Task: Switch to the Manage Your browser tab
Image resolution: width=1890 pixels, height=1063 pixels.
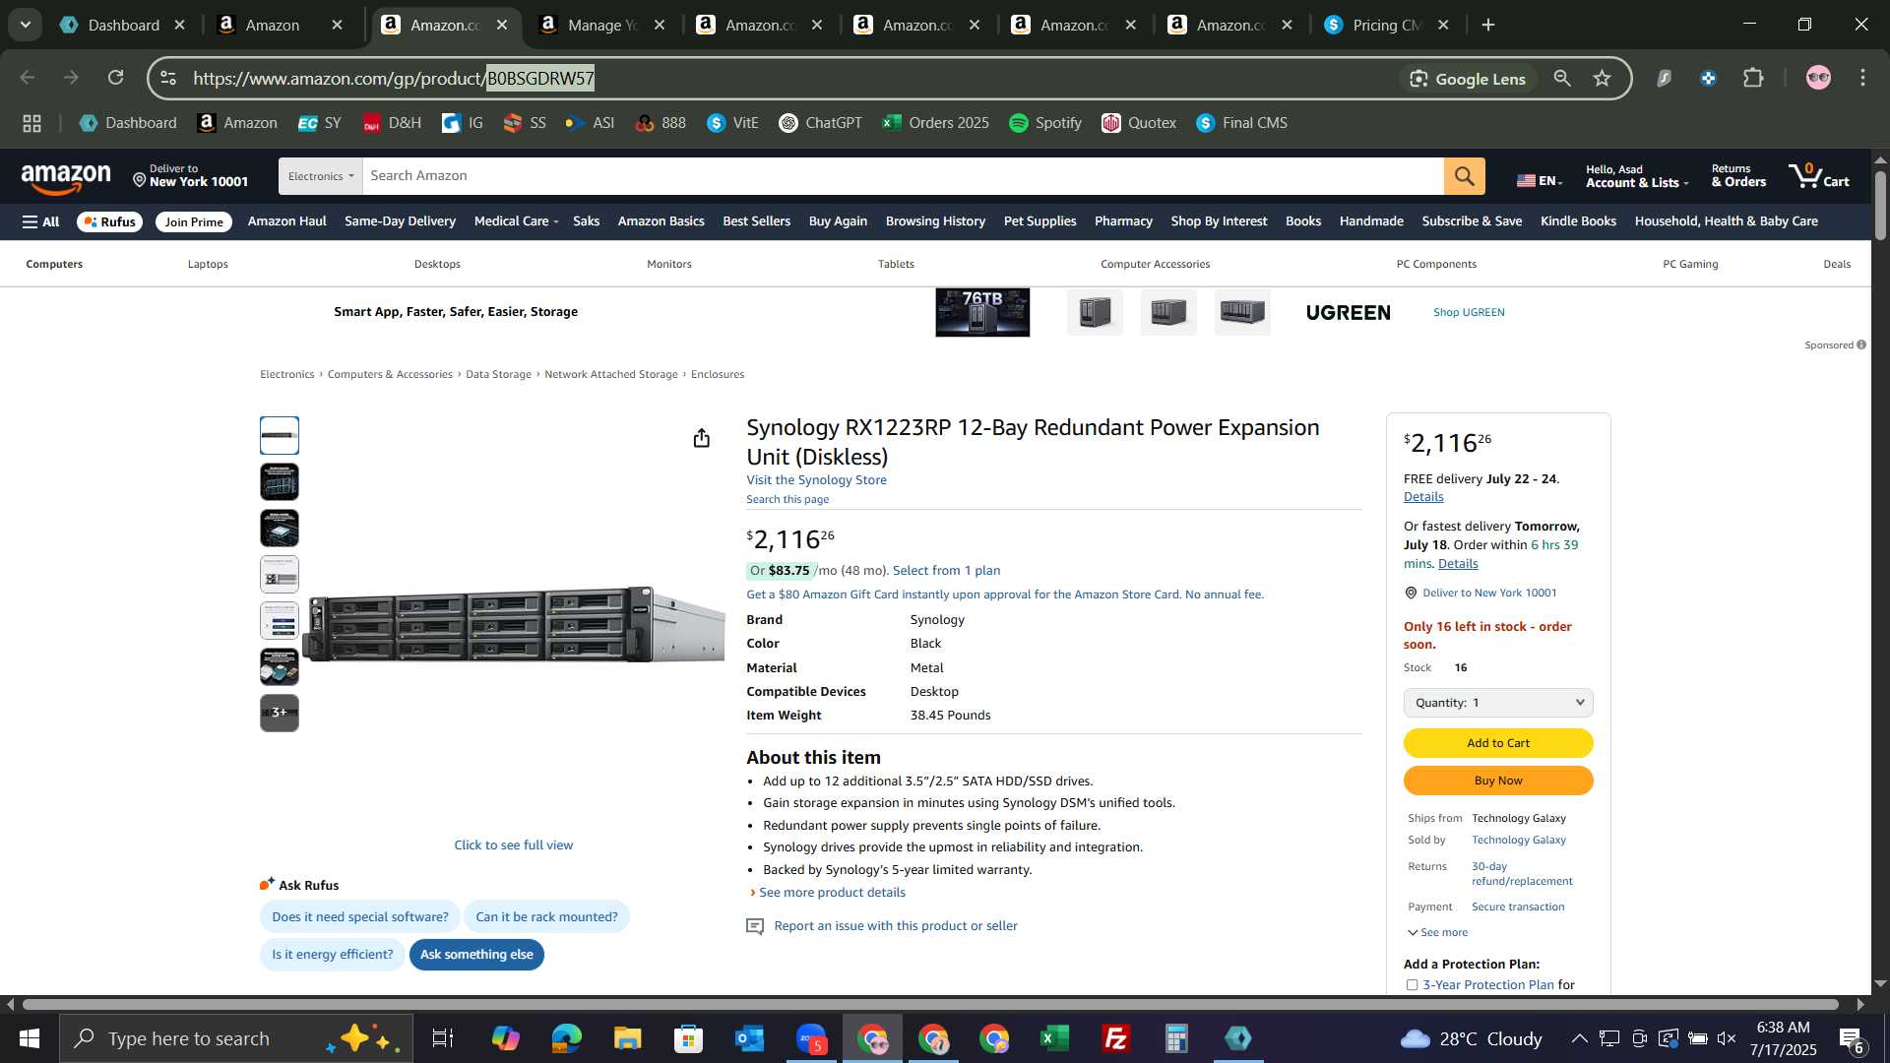Action: [x=601, y=25]
